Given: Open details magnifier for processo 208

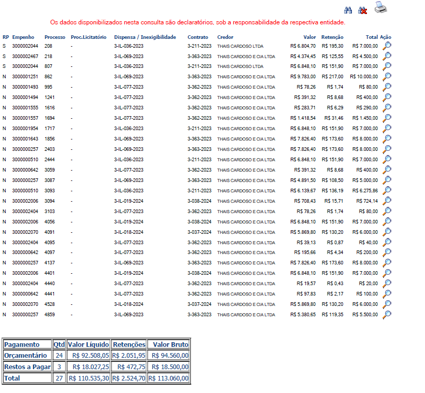Looking at the screenshot, I should click(x=387, y=46).
